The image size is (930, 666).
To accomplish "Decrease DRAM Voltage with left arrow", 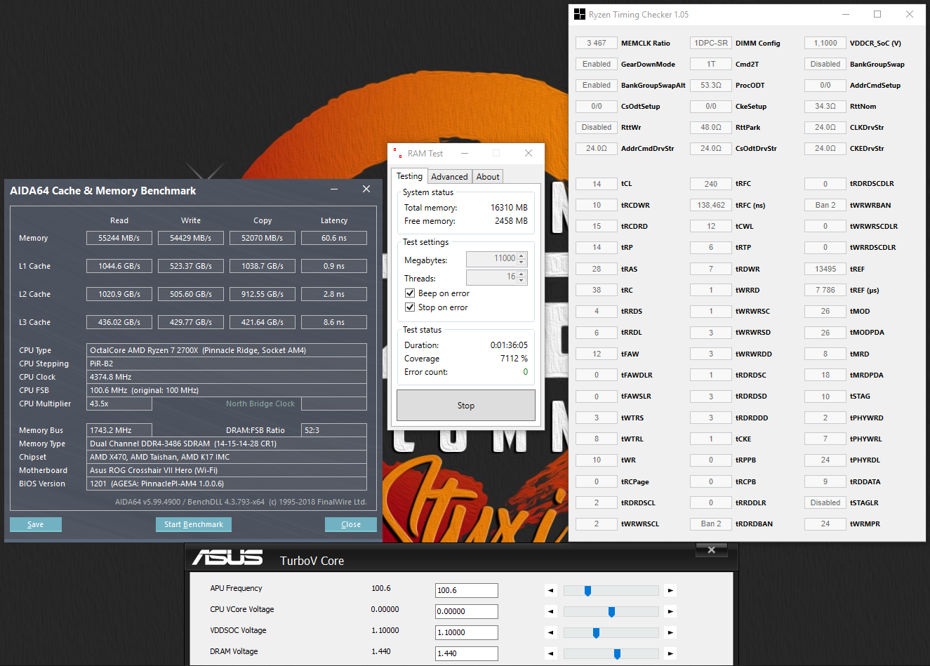I will tap(551, 654).
